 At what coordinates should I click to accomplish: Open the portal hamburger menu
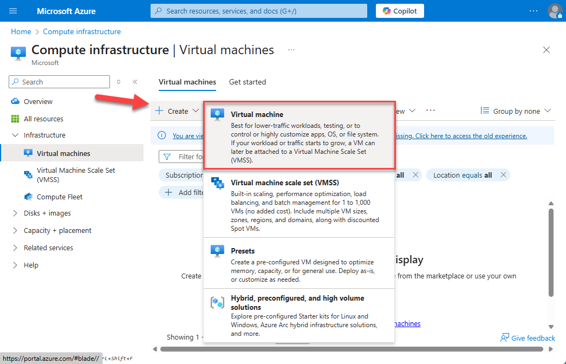tap(13, 11)
